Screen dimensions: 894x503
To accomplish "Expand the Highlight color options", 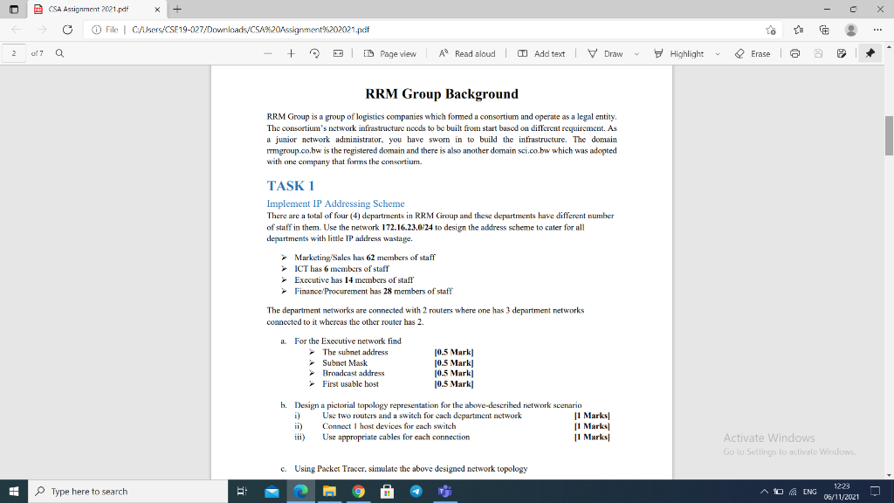I will coord(717,52).
